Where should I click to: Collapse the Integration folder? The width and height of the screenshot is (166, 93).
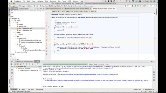tap(15, 38)
